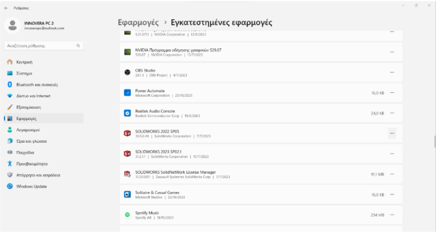The height and width of the screenshot is (232, 436).
Task: Click the SOLIDWORKS 2022 SP05 icon
Action: (x=128, y=133)
